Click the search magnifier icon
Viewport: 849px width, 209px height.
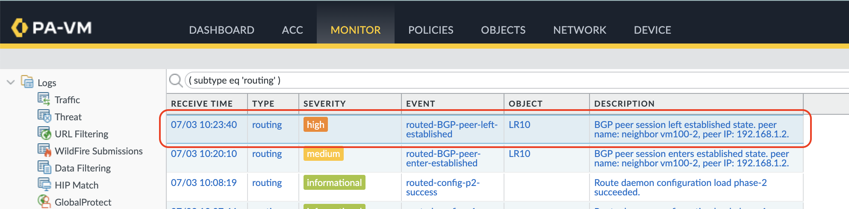click(176, 80)
